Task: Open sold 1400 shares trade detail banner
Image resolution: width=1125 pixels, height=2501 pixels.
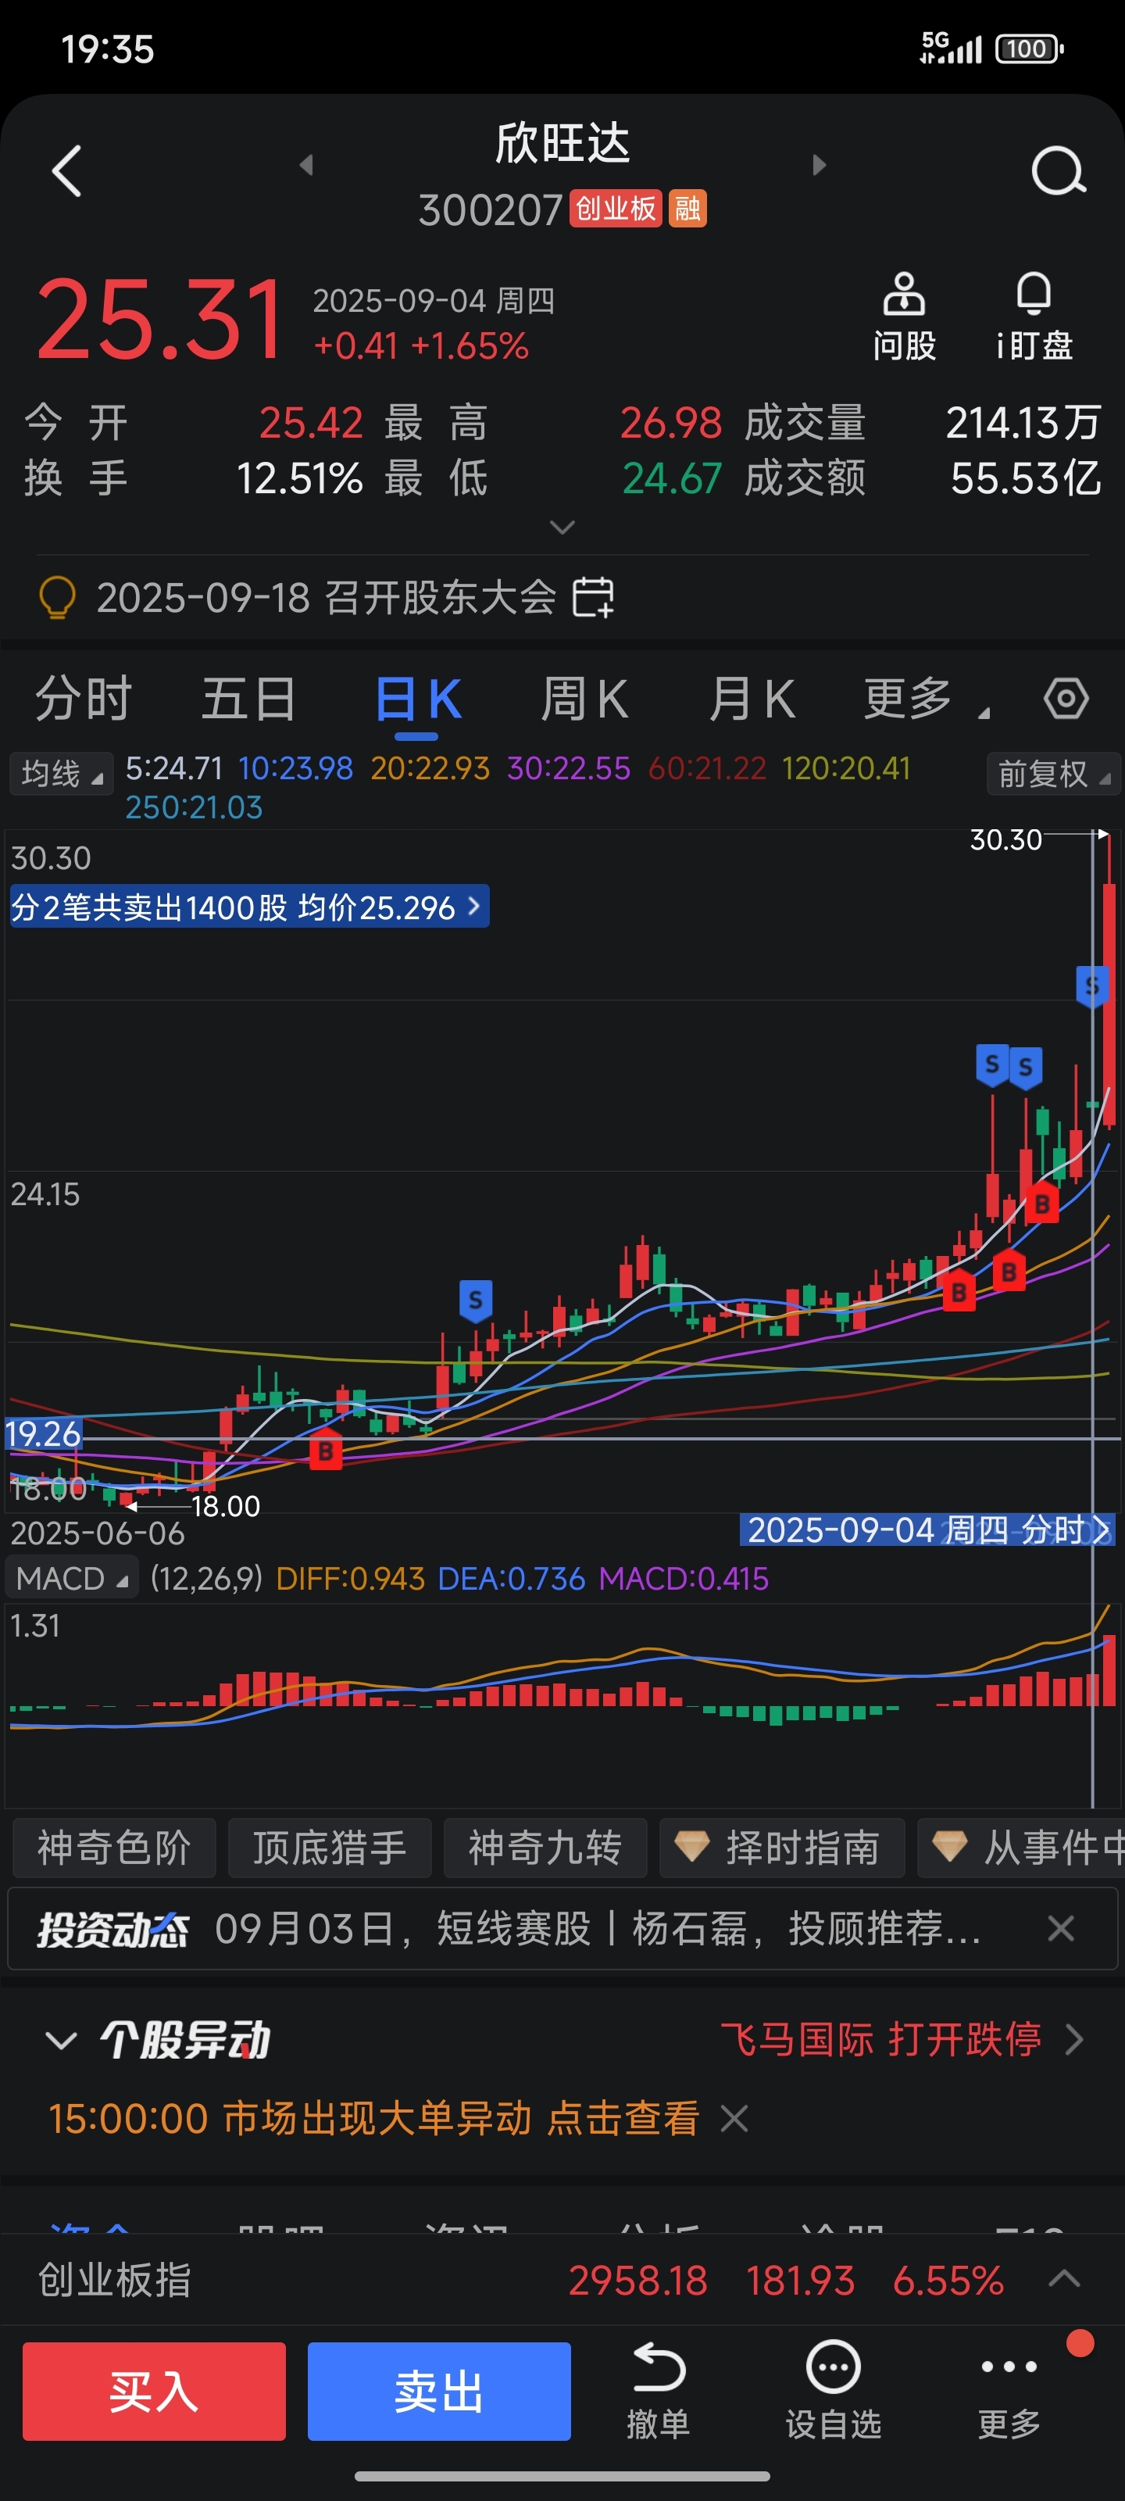Action: pos(249,907)
